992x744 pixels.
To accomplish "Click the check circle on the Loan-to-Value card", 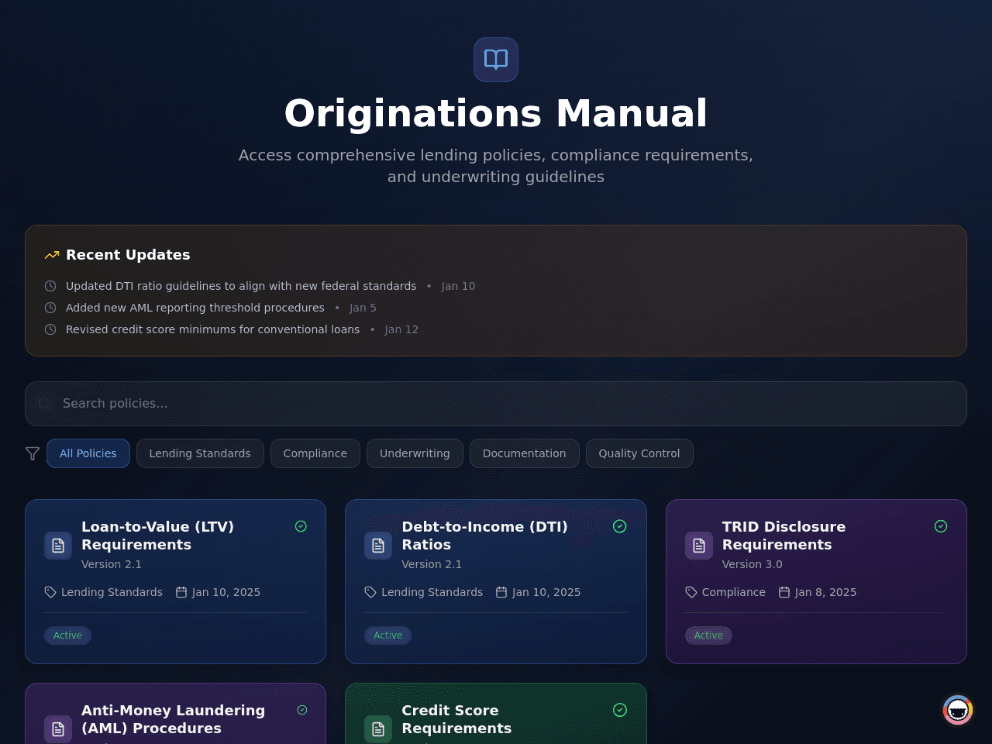I will pos(301,526).
